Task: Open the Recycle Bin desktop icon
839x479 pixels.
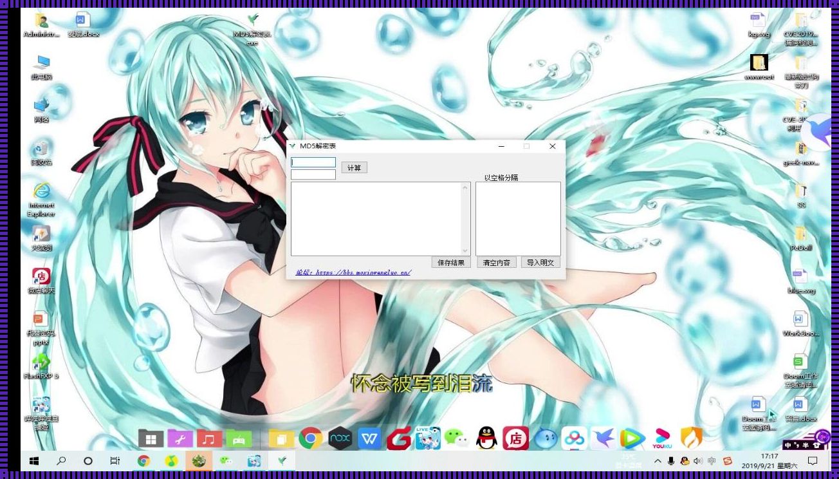Action: tap(42, 153)
